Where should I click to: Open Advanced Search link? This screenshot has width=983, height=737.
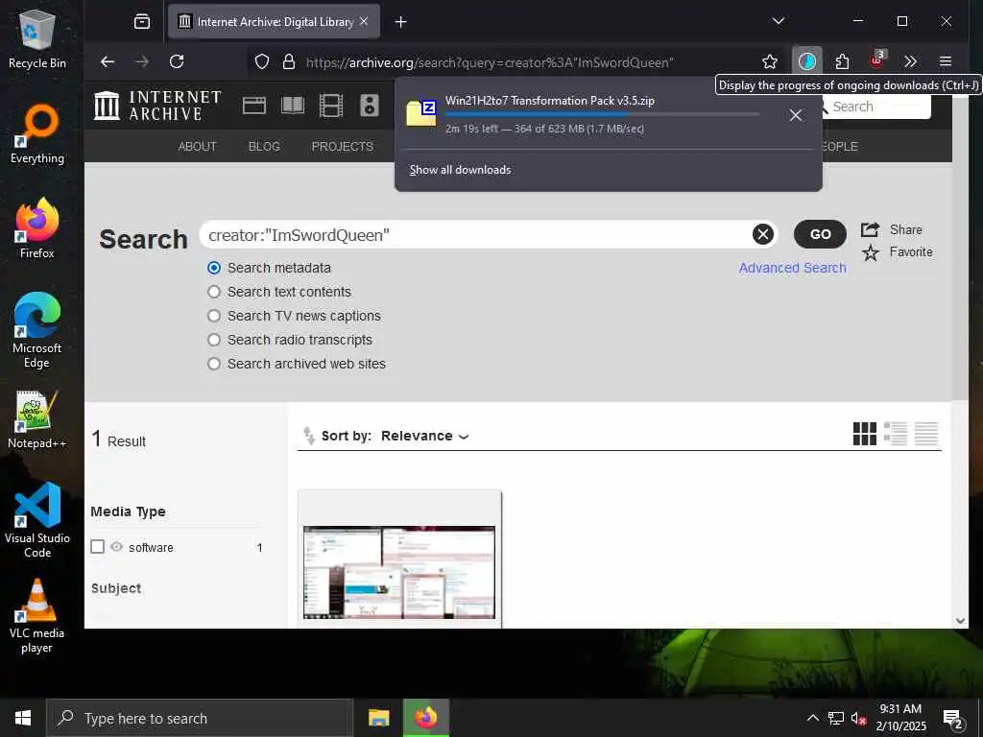pos(792,268)
